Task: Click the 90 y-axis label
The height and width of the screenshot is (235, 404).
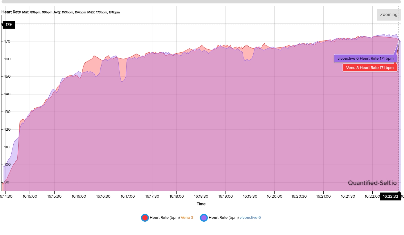Action: pos(6,182)
